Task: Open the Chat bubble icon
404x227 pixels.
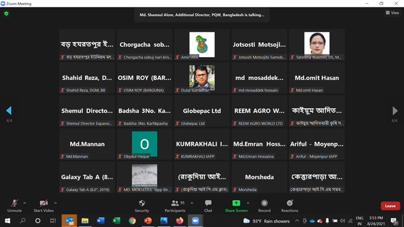Action: click(x=208, y=203)
